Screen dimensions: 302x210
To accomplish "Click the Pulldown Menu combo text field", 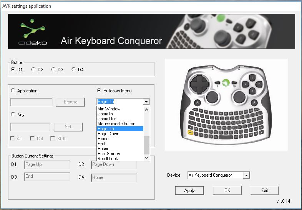I will [x=120, y=102].
